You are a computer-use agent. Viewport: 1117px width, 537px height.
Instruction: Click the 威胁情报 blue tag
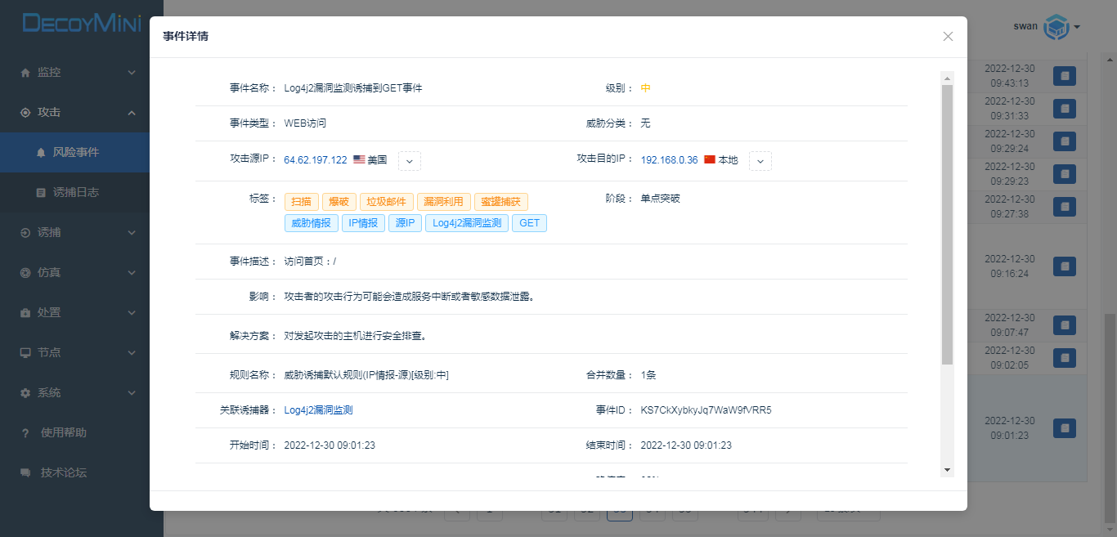(x=311, y=223)
